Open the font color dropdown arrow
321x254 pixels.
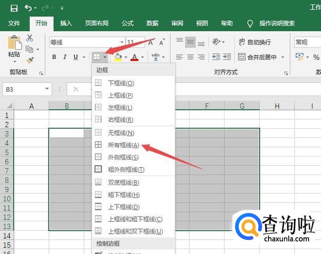(x=142, y=57)
